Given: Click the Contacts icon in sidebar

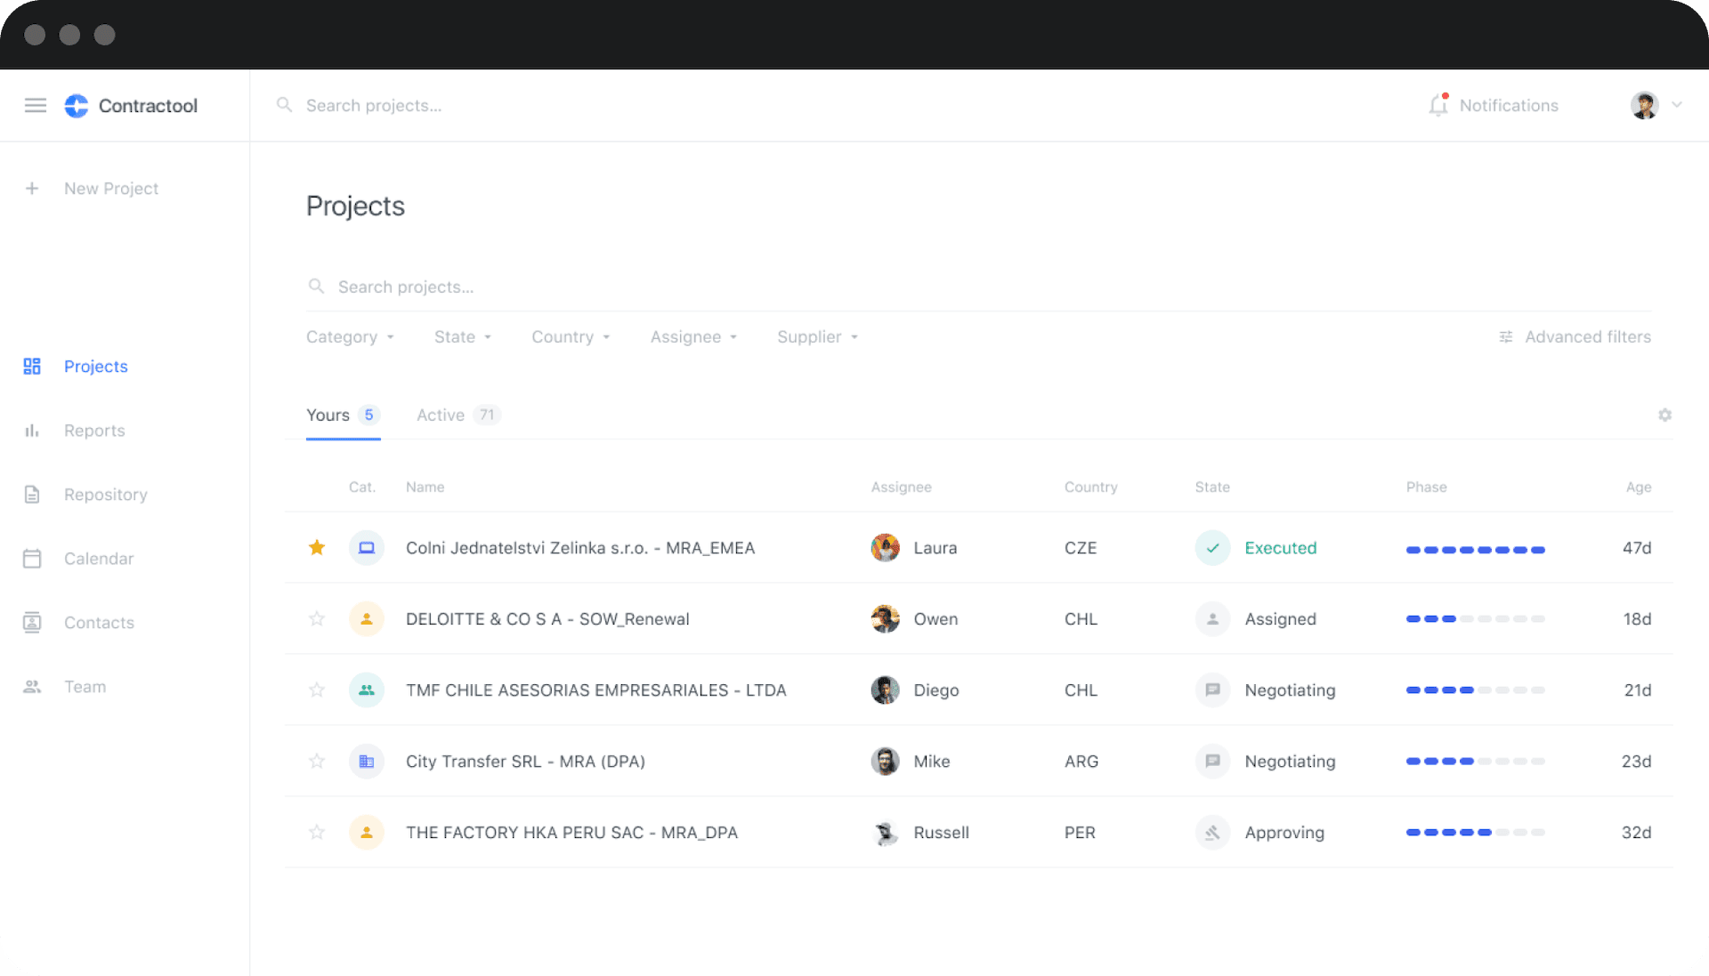Looking at the screenshot, I should pyautogui.click(x=32, y=623).
